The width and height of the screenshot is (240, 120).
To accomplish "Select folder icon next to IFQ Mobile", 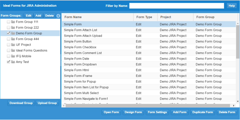I will click(13, 56).
